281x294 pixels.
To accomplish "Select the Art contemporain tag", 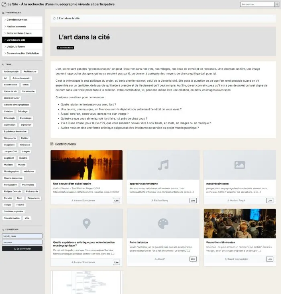I will pyautogui.click(x=21, y=78).
